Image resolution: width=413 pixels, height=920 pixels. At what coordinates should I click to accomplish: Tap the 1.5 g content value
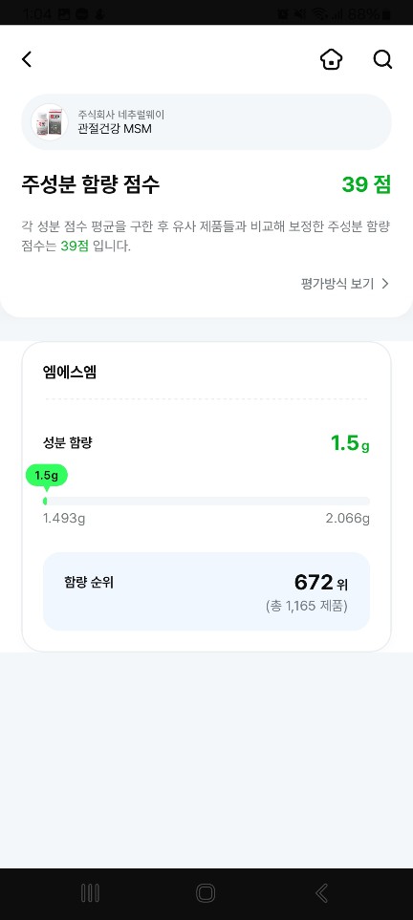[x=350, y=443]
